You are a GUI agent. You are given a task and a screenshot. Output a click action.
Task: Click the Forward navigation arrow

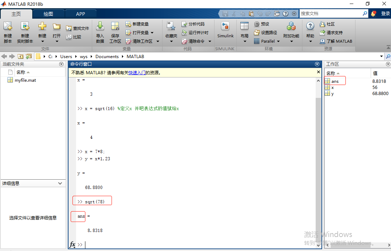click(12, 56)
